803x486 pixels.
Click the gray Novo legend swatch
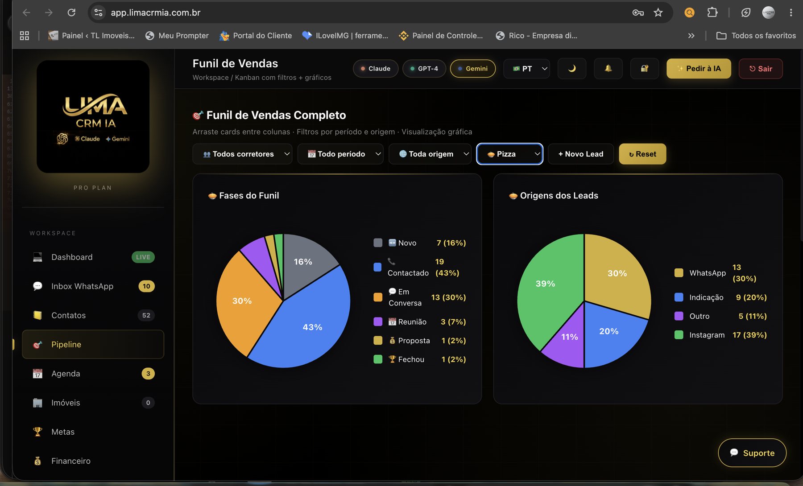click(x=378, y=243)
